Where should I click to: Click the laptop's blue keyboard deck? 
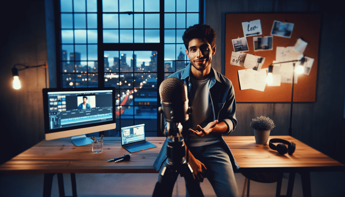(139, 147)
